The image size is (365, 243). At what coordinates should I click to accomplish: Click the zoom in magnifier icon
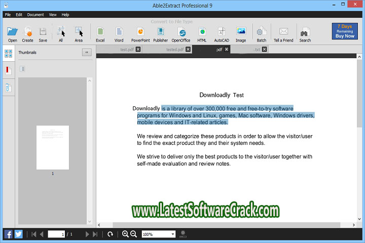pyautogui.click(x=125, y=234)
